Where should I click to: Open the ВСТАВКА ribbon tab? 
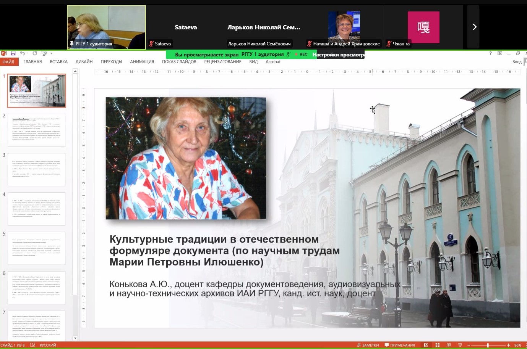click(x=58, y=62)
